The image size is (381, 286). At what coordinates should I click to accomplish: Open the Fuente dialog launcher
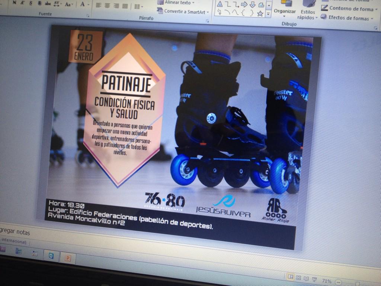(88, 16)
